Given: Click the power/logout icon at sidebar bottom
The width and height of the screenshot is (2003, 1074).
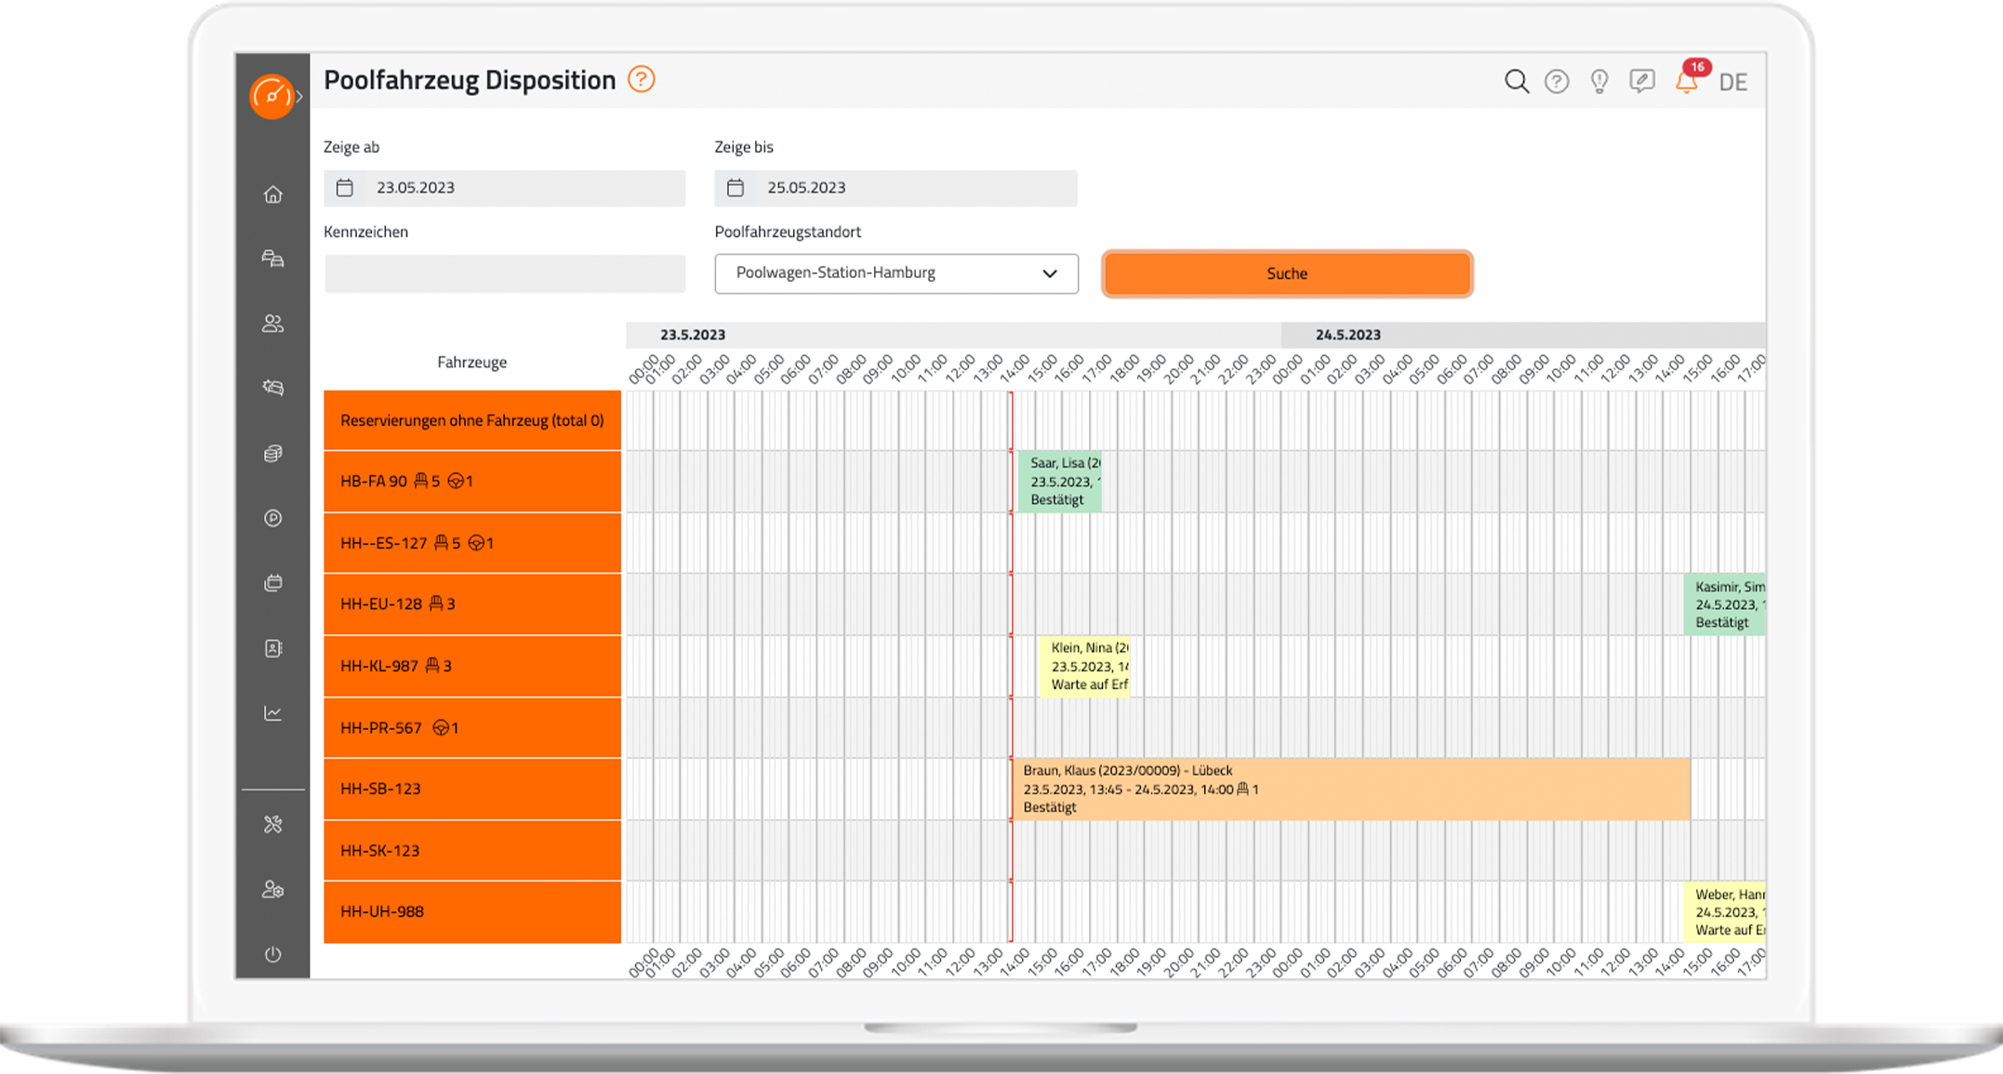Looking at the screenshot, I should [x=272, y=954].
